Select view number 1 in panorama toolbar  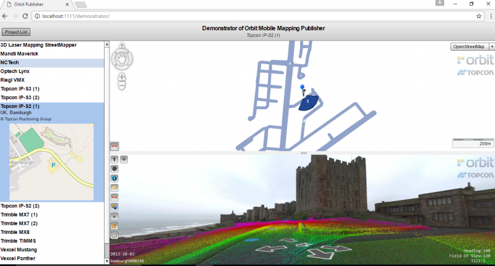pos(114,160)
